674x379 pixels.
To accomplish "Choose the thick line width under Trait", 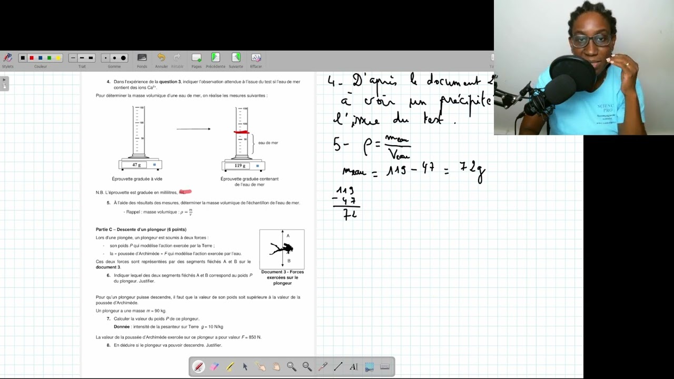I will pos(91,58).
